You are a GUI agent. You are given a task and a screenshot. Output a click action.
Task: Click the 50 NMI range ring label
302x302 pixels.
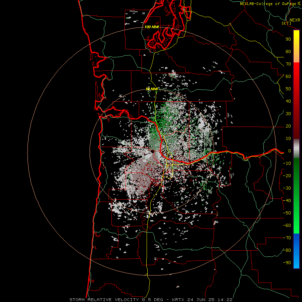click(x=152, y=89)
